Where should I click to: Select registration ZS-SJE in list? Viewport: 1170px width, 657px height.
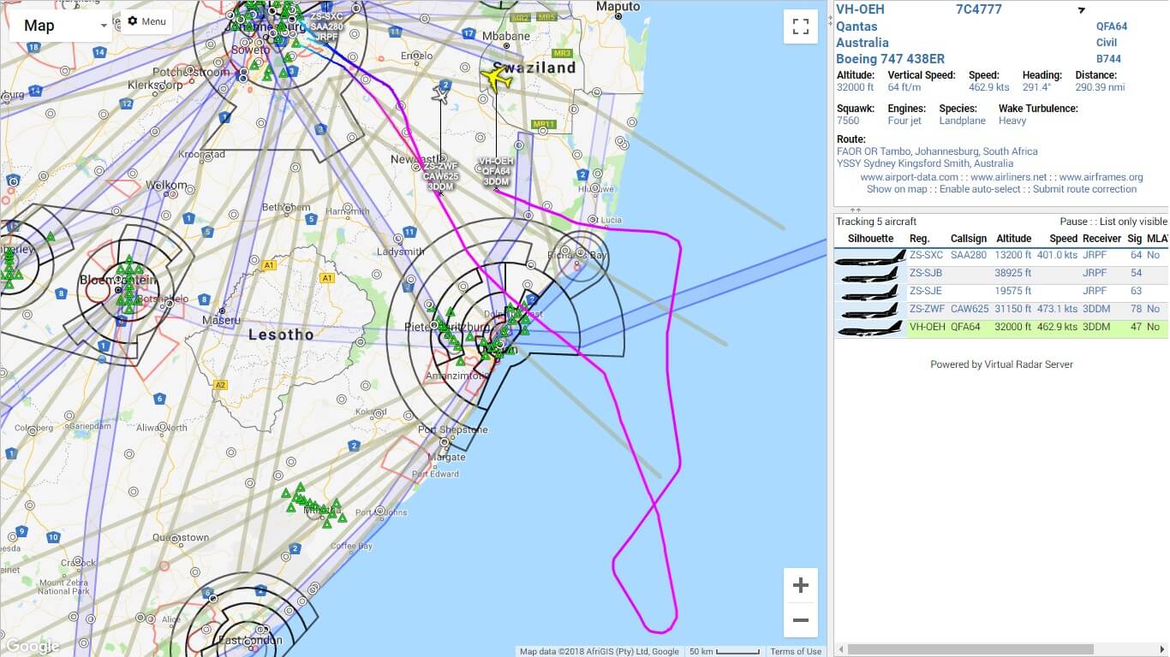click(926, 291)
